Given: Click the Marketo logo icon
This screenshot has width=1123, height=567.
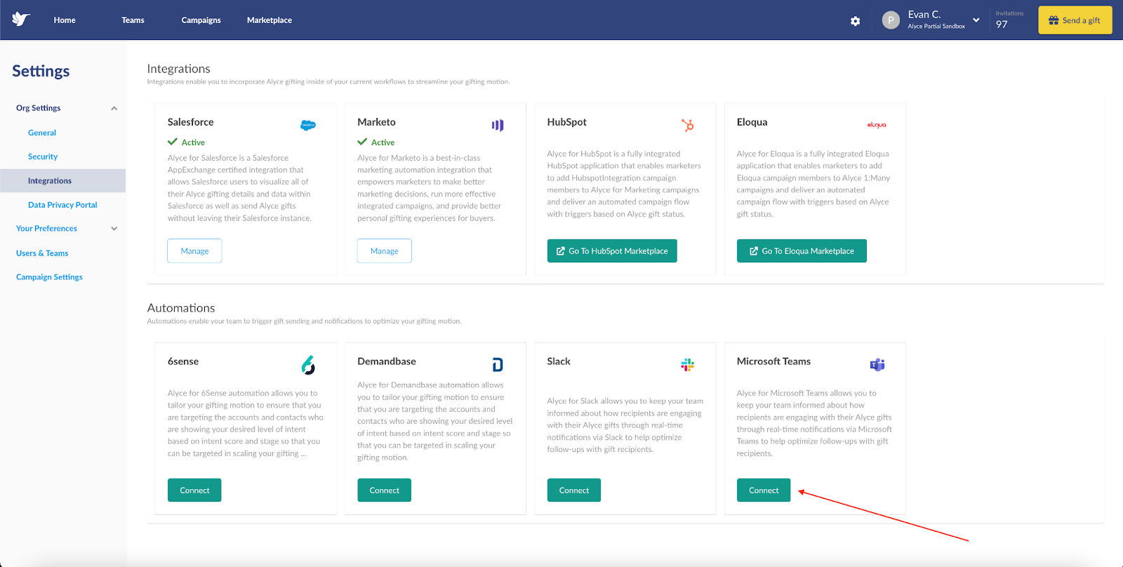Looking at the screenshot, I should tap(498, 126).
